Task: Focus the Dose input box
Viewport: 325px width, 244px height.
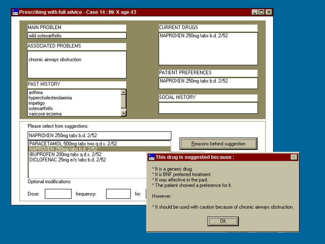Action: [x=58, y=194]
